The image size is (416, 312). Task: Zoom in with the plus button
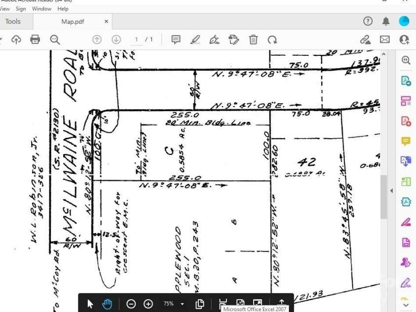(x=148, y=304)
